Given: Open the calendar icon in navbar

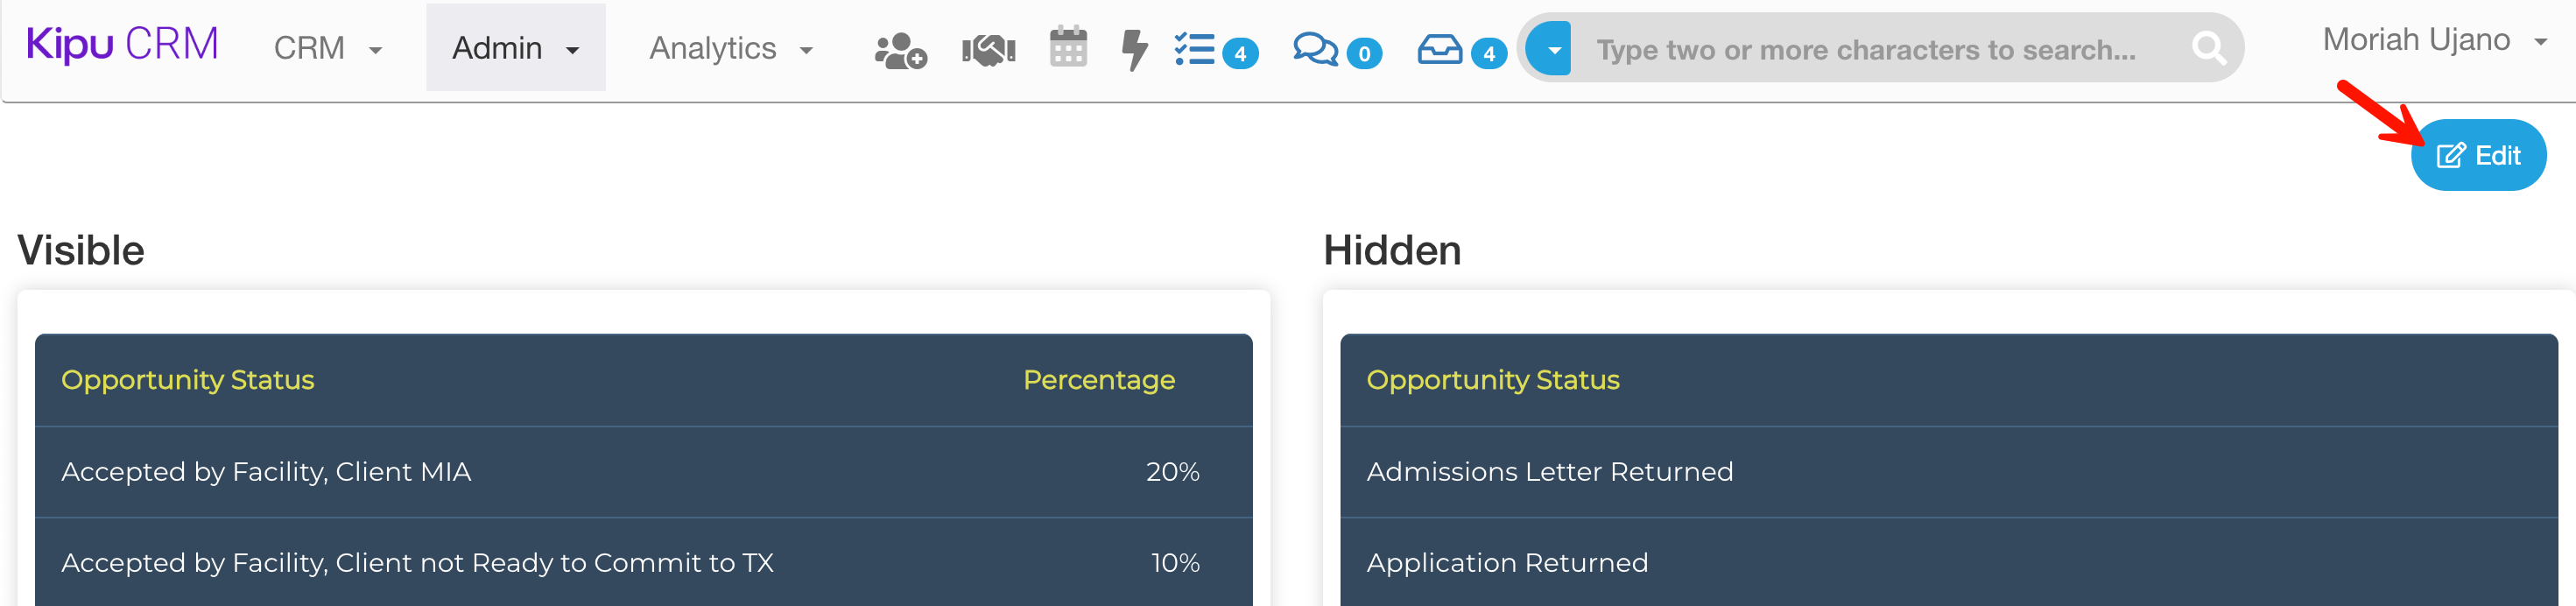Looking at the screenshot, I should coord(1068,47).
